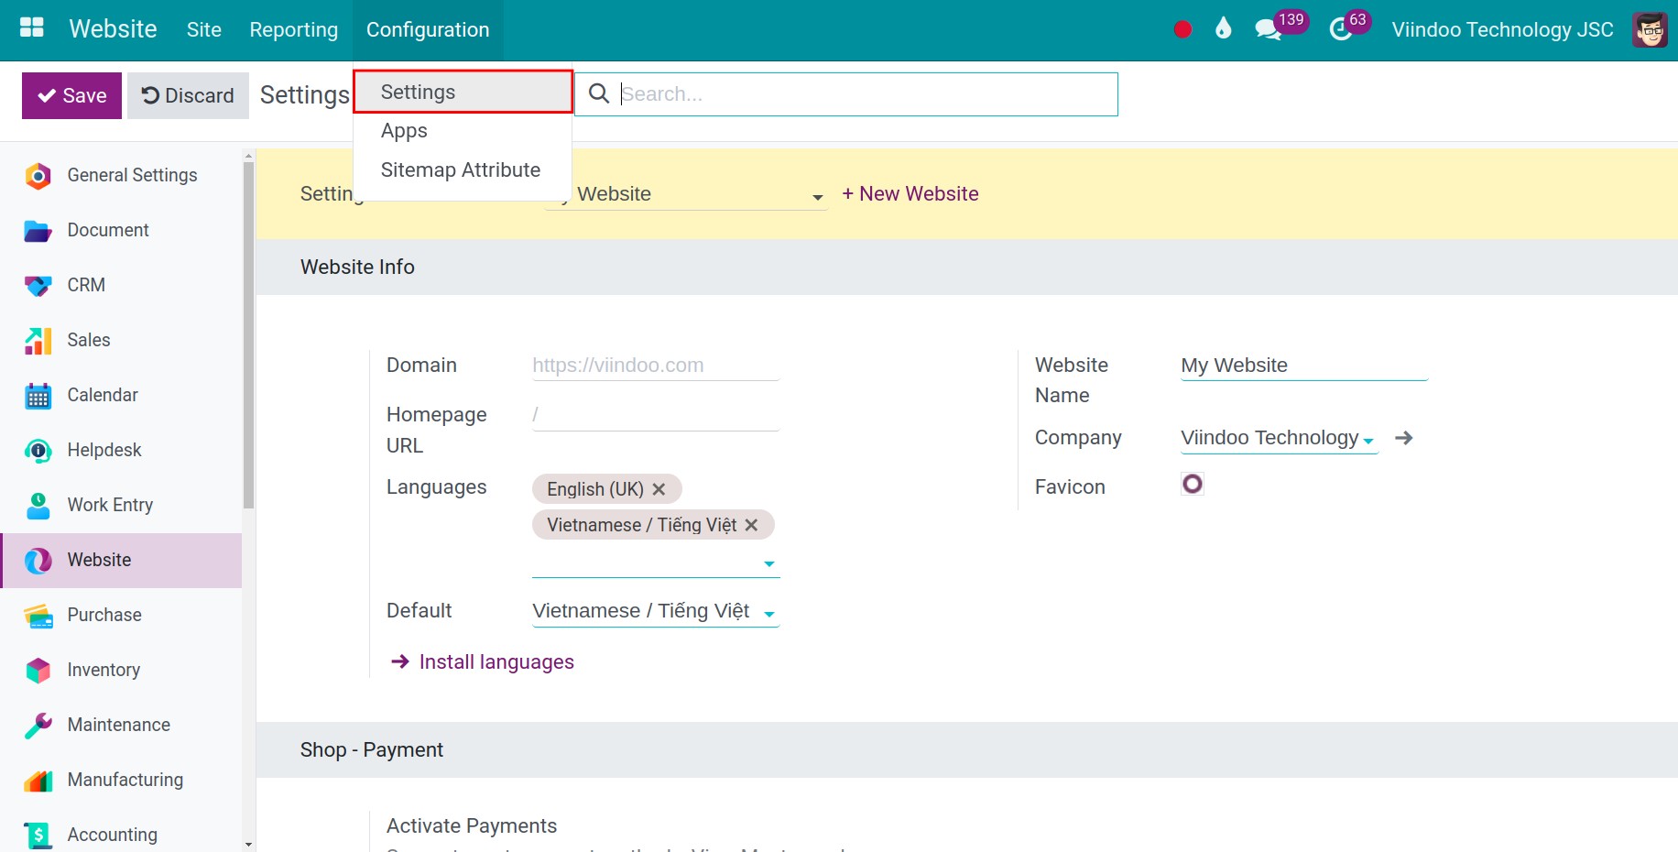Open the Reporting menu
The height and width of the screenshot is (852, 1678).
click(293, 30)
